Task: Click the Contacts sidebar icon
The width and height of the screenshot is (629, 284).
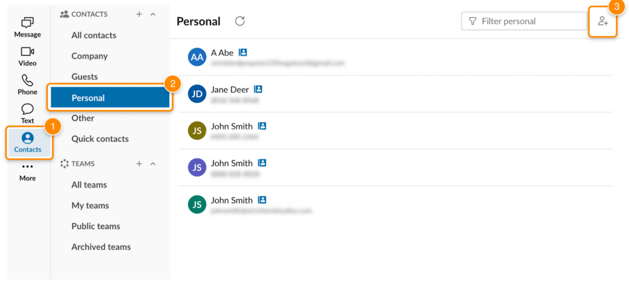Action: (x=27, y=139)
